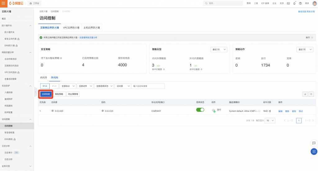Expand the 业务可视 sidebar group

[x=30, y=166]
